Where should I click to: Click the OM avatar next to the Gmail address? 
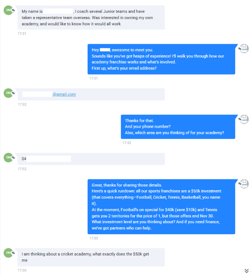coord(9,93)
